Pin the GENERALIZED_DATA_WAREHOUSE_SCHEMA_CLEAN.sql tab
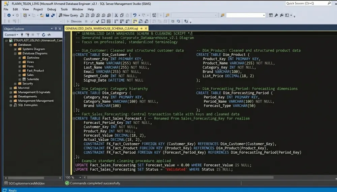The width and height of the screenshot is (337, 192). point(142,28)
